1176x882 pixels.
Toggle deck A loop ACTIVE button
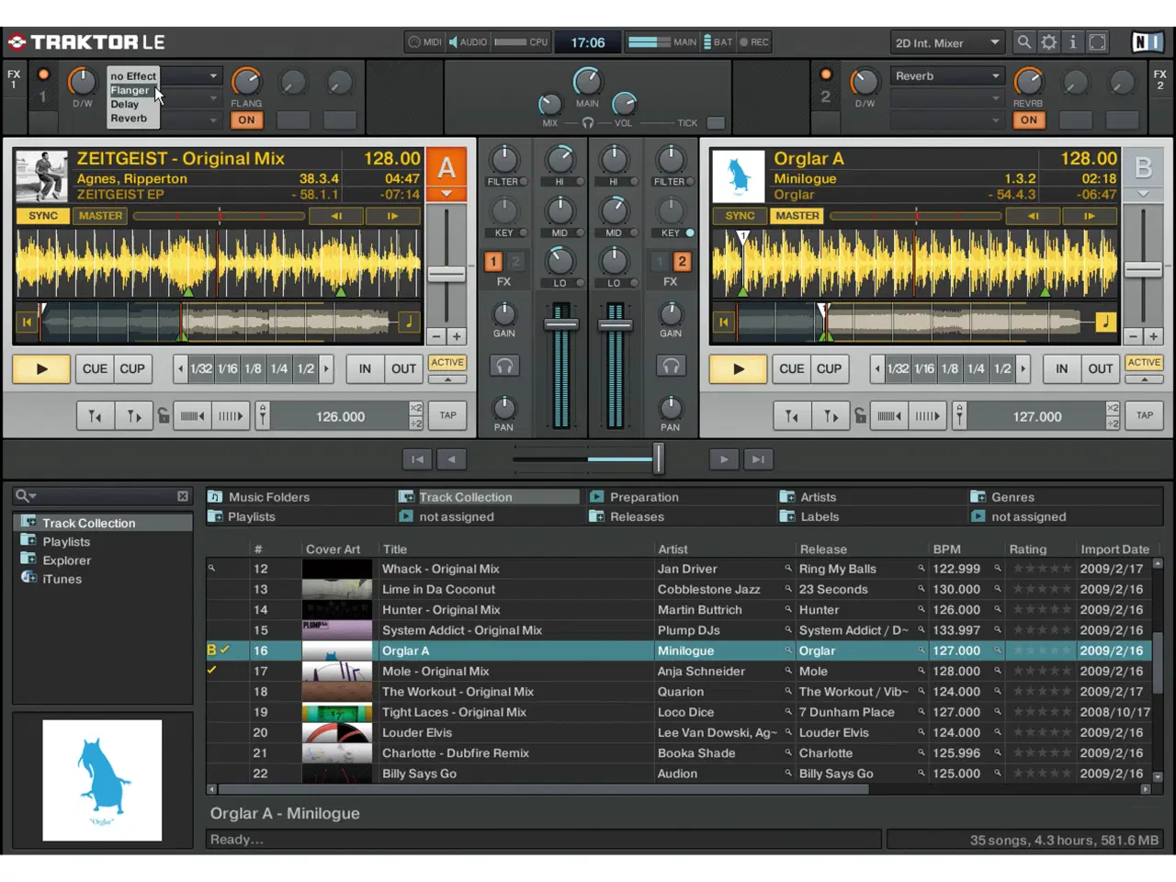pyautogui.click(x=447, y=363)
